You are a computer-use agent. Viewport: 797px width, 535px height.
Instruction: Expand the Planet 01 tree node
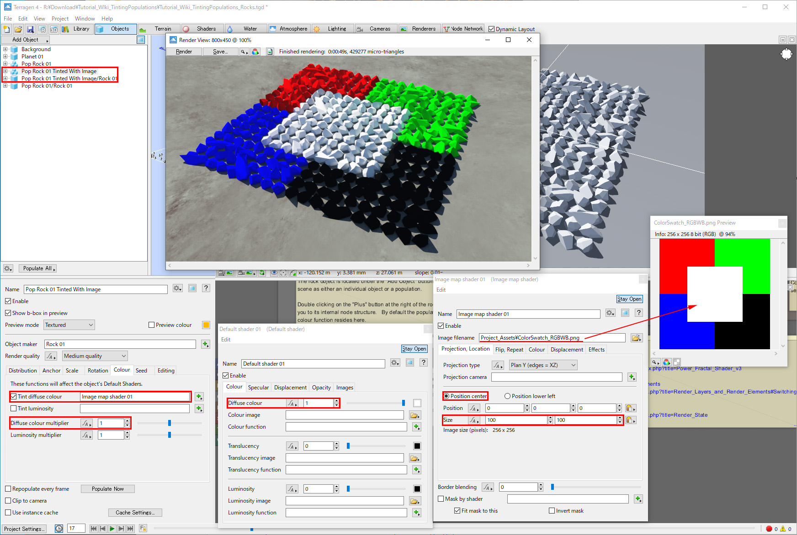tap(5, 57)
